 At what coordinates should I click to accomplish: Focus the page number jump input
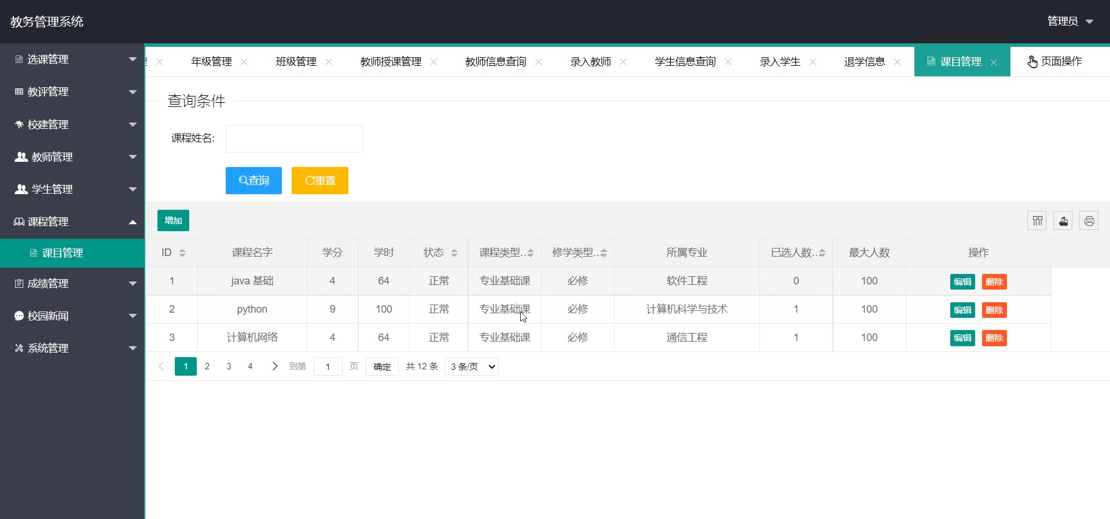coord(328,366)
